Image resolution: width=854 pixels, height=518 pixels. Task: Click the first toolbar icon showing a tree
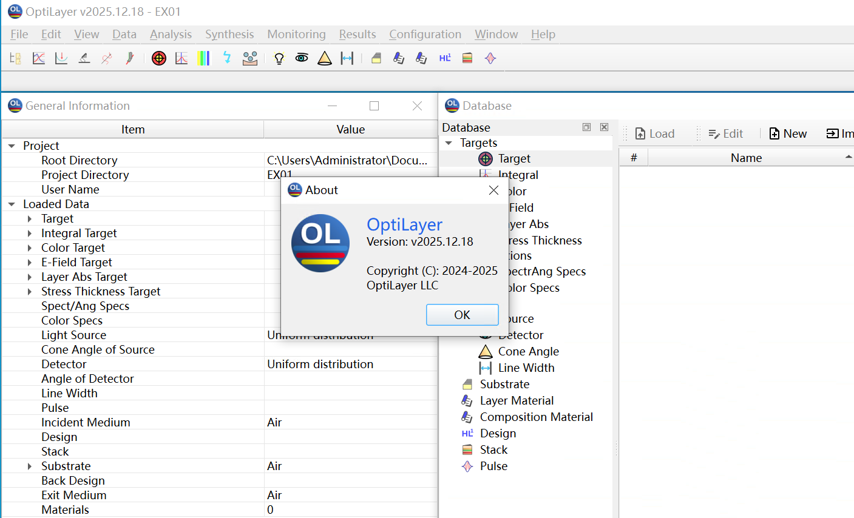[x=16, y=58]
